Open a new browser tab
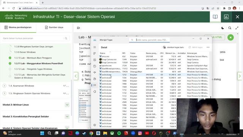This screenshot has width=243, height=137. pos(43,3)
